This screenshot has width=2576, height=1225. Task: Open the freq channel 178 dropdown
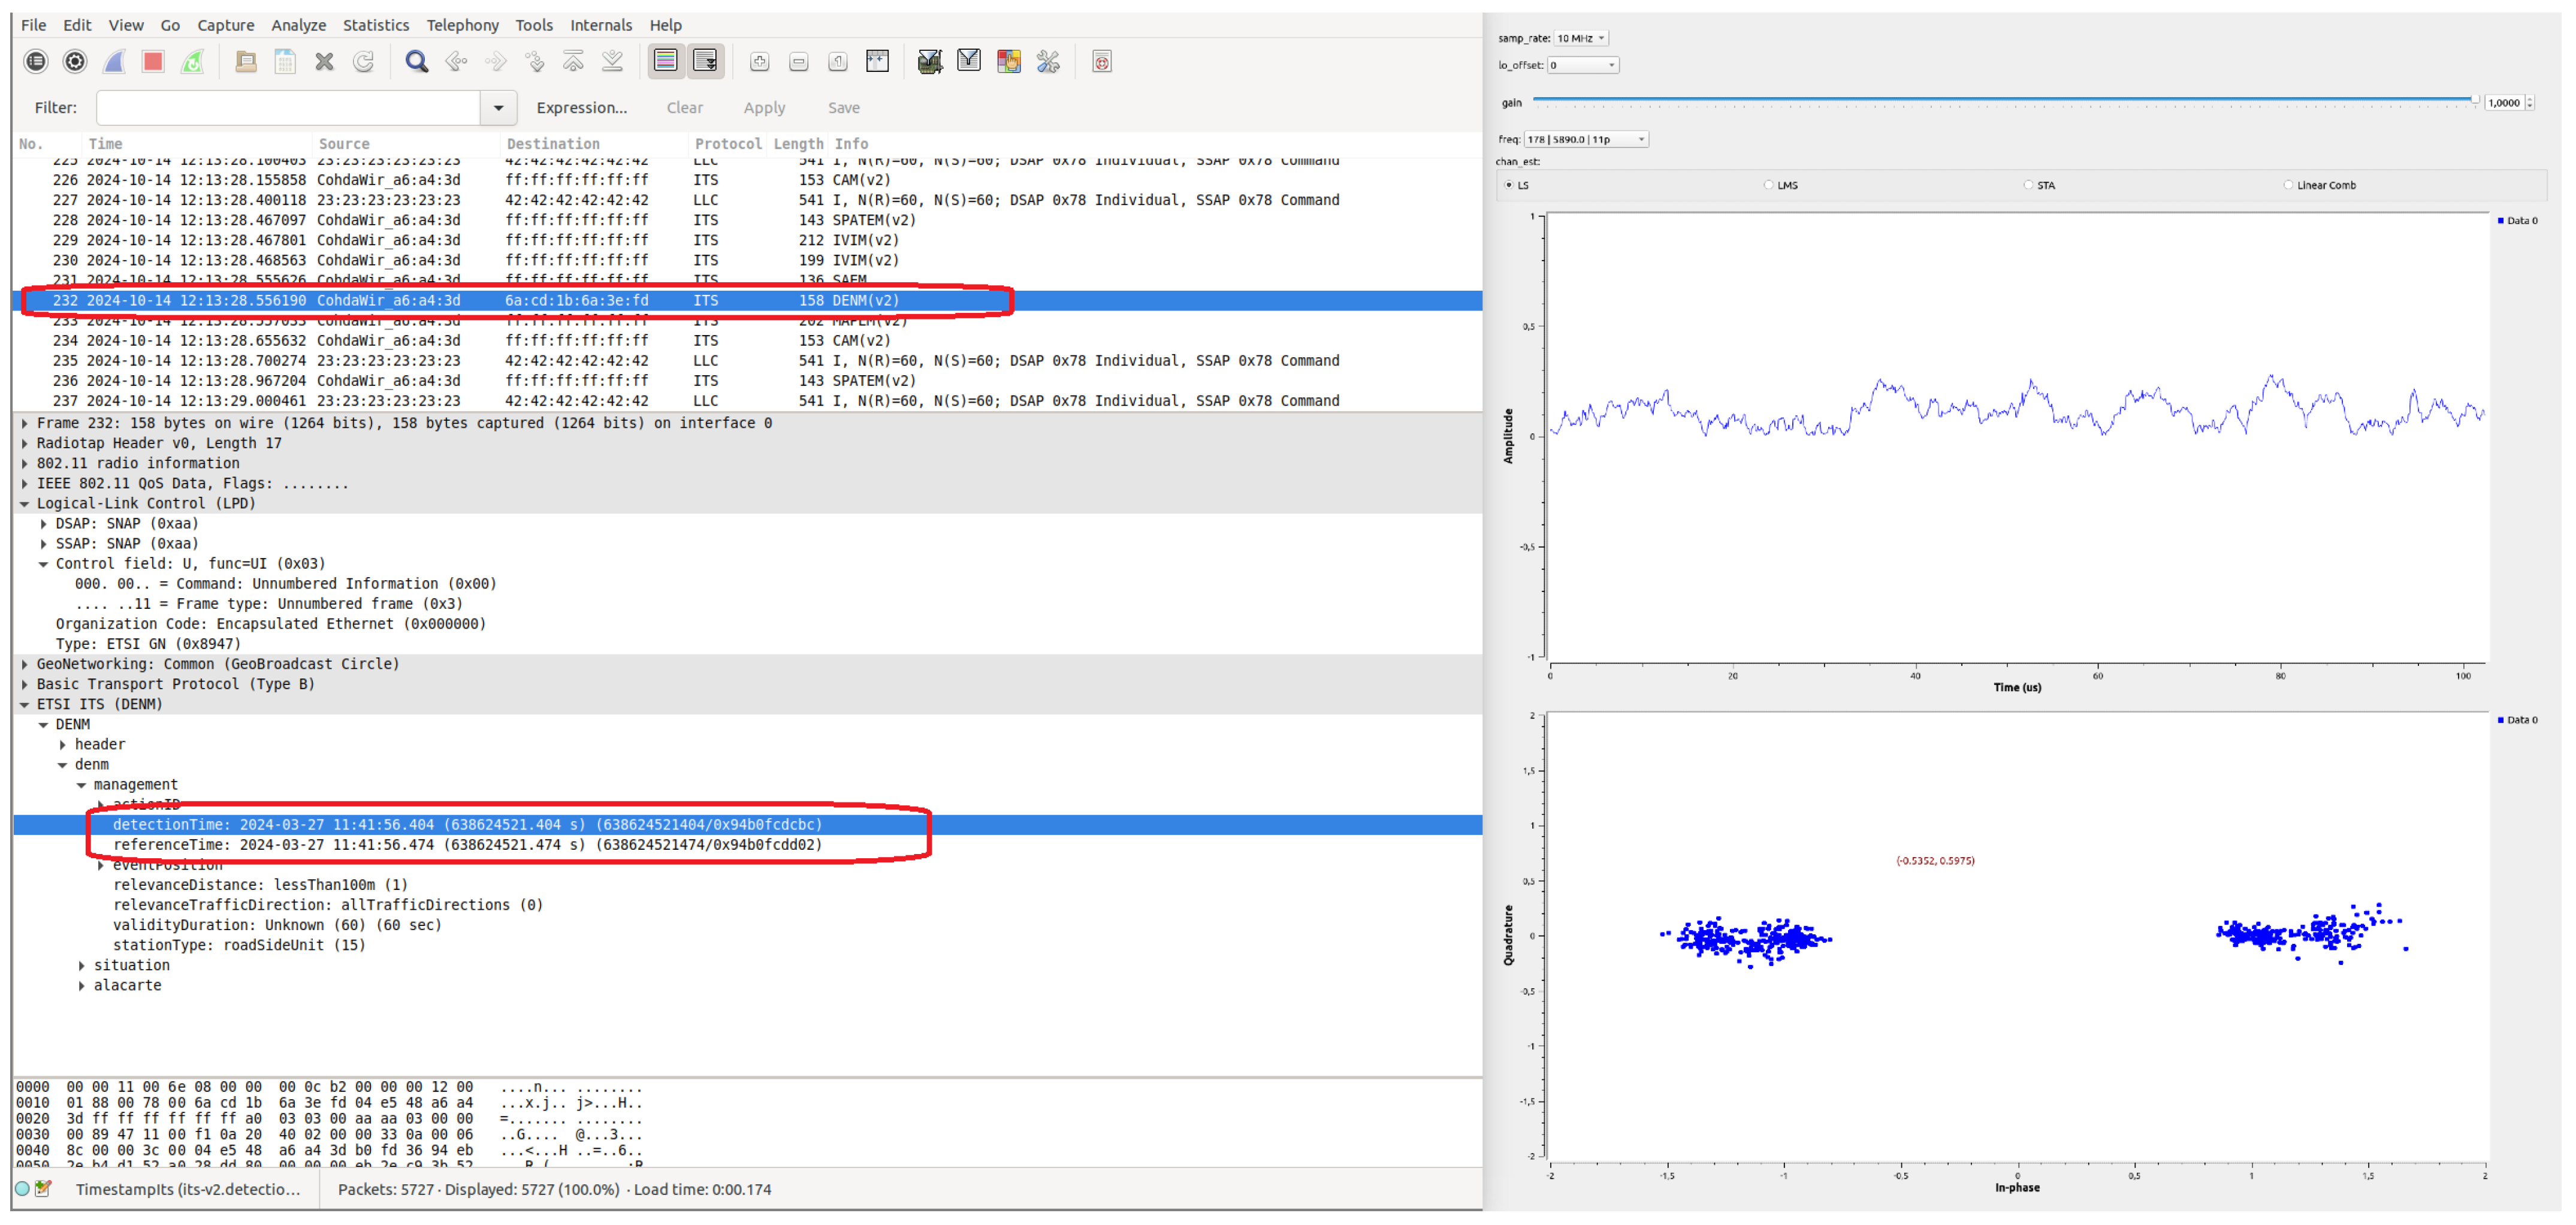1586,139
